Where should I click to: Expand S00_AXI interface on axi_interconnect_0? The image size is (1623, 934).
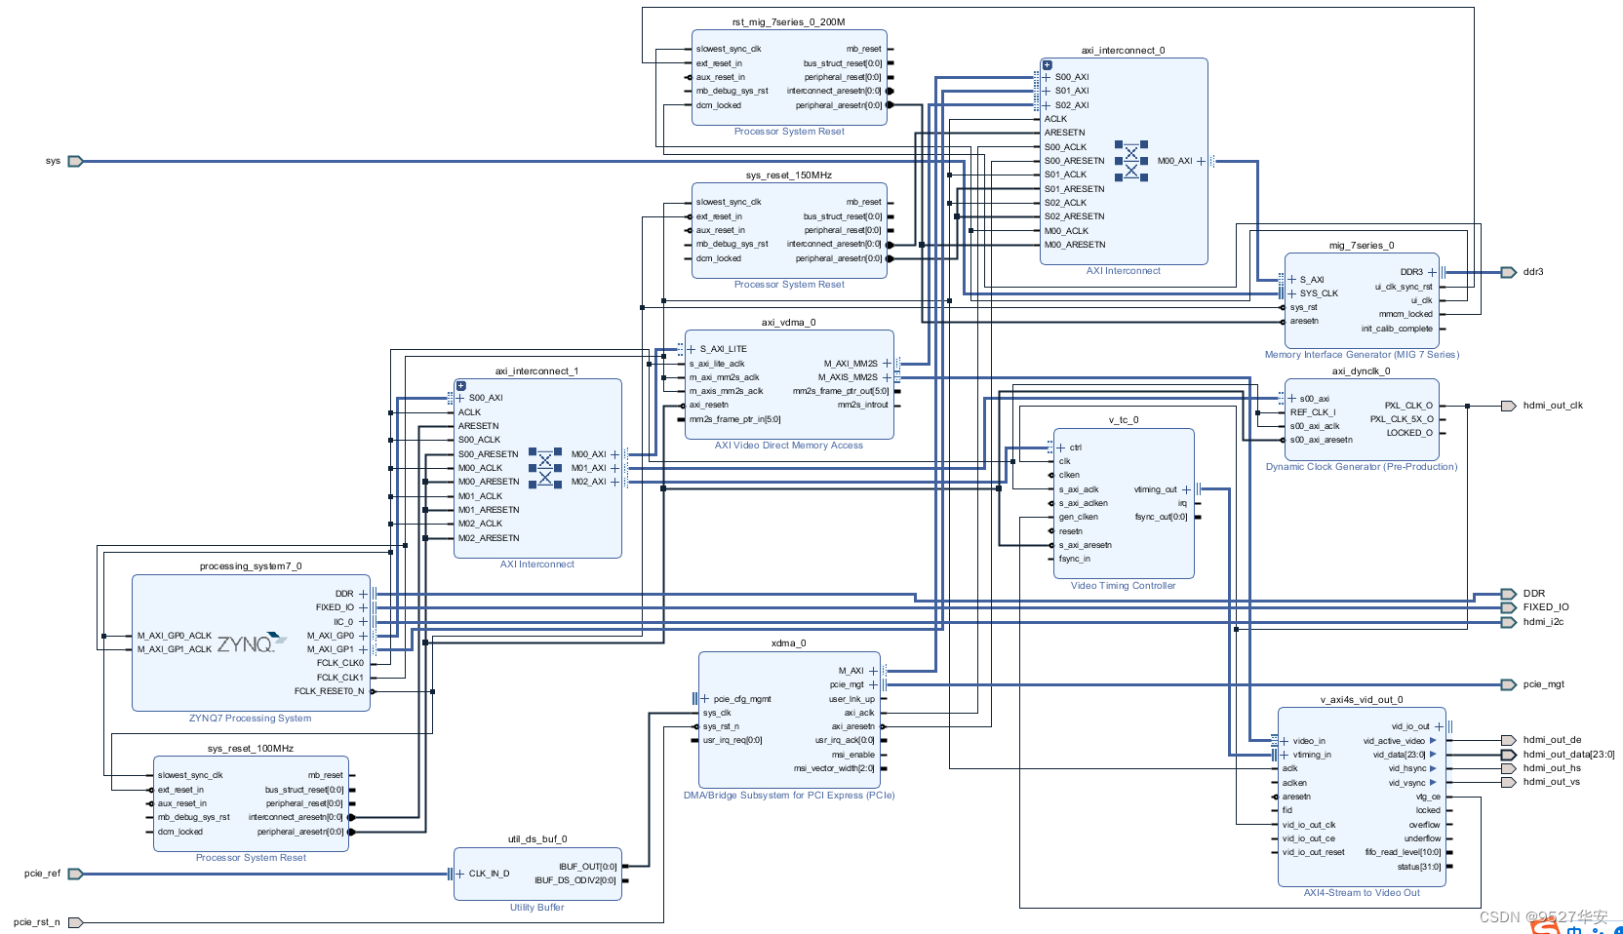[x=1047, y=77]
